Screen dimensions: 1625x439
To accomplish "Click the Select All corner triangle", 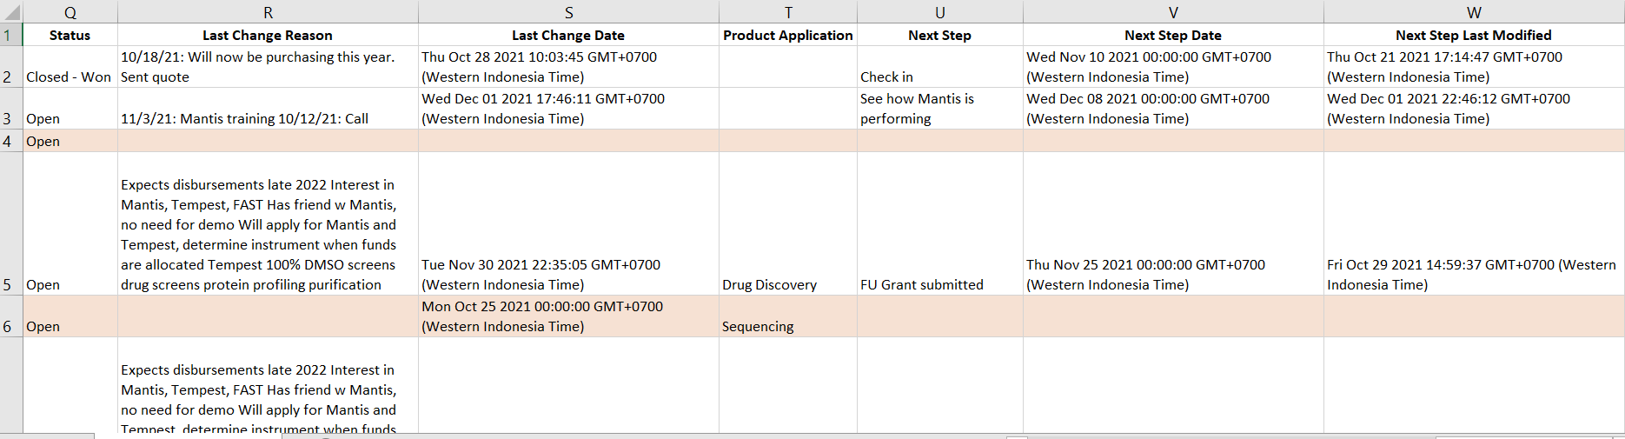I will (11, 12).
